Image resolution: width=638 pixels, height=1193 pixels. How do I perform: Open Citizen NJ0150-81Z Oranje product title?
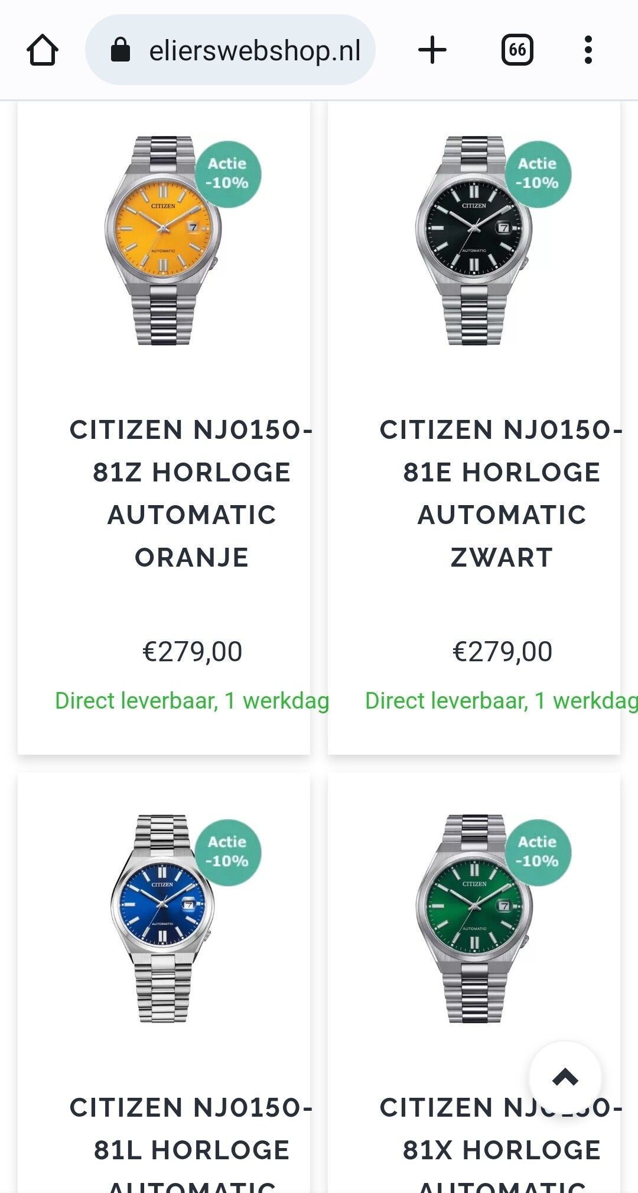191,493
